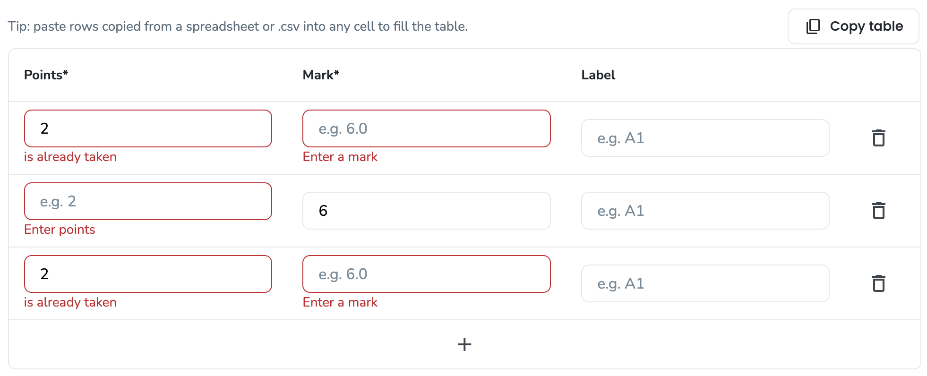Add a new row with the plus icon
The image size is (927, 376).
[x=464, y=344]
